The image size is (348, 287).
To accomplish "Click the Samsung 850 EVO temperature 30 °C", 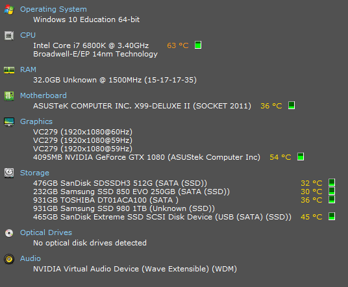I will [x=312, y=192].
